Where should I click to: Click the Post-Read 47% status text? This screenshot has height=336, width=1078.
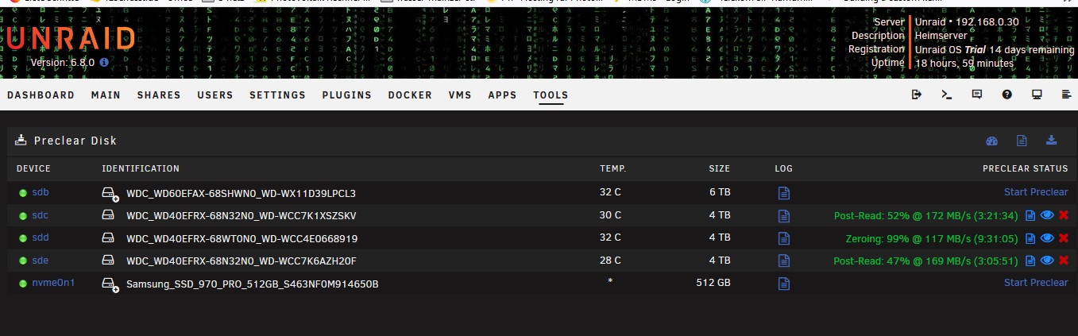[925, 261]
